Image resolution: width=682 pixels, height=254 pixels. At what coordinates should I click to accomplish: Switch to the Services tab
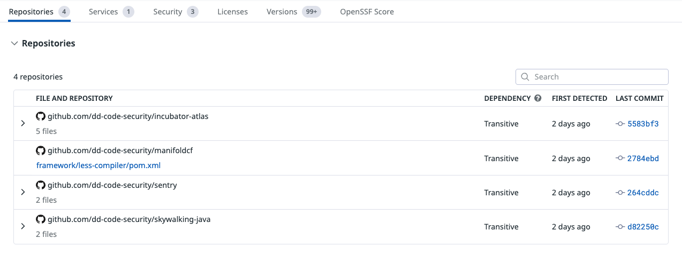103,12
